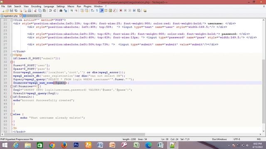Click the Close All toolbar icon

[x=25, y=11]
